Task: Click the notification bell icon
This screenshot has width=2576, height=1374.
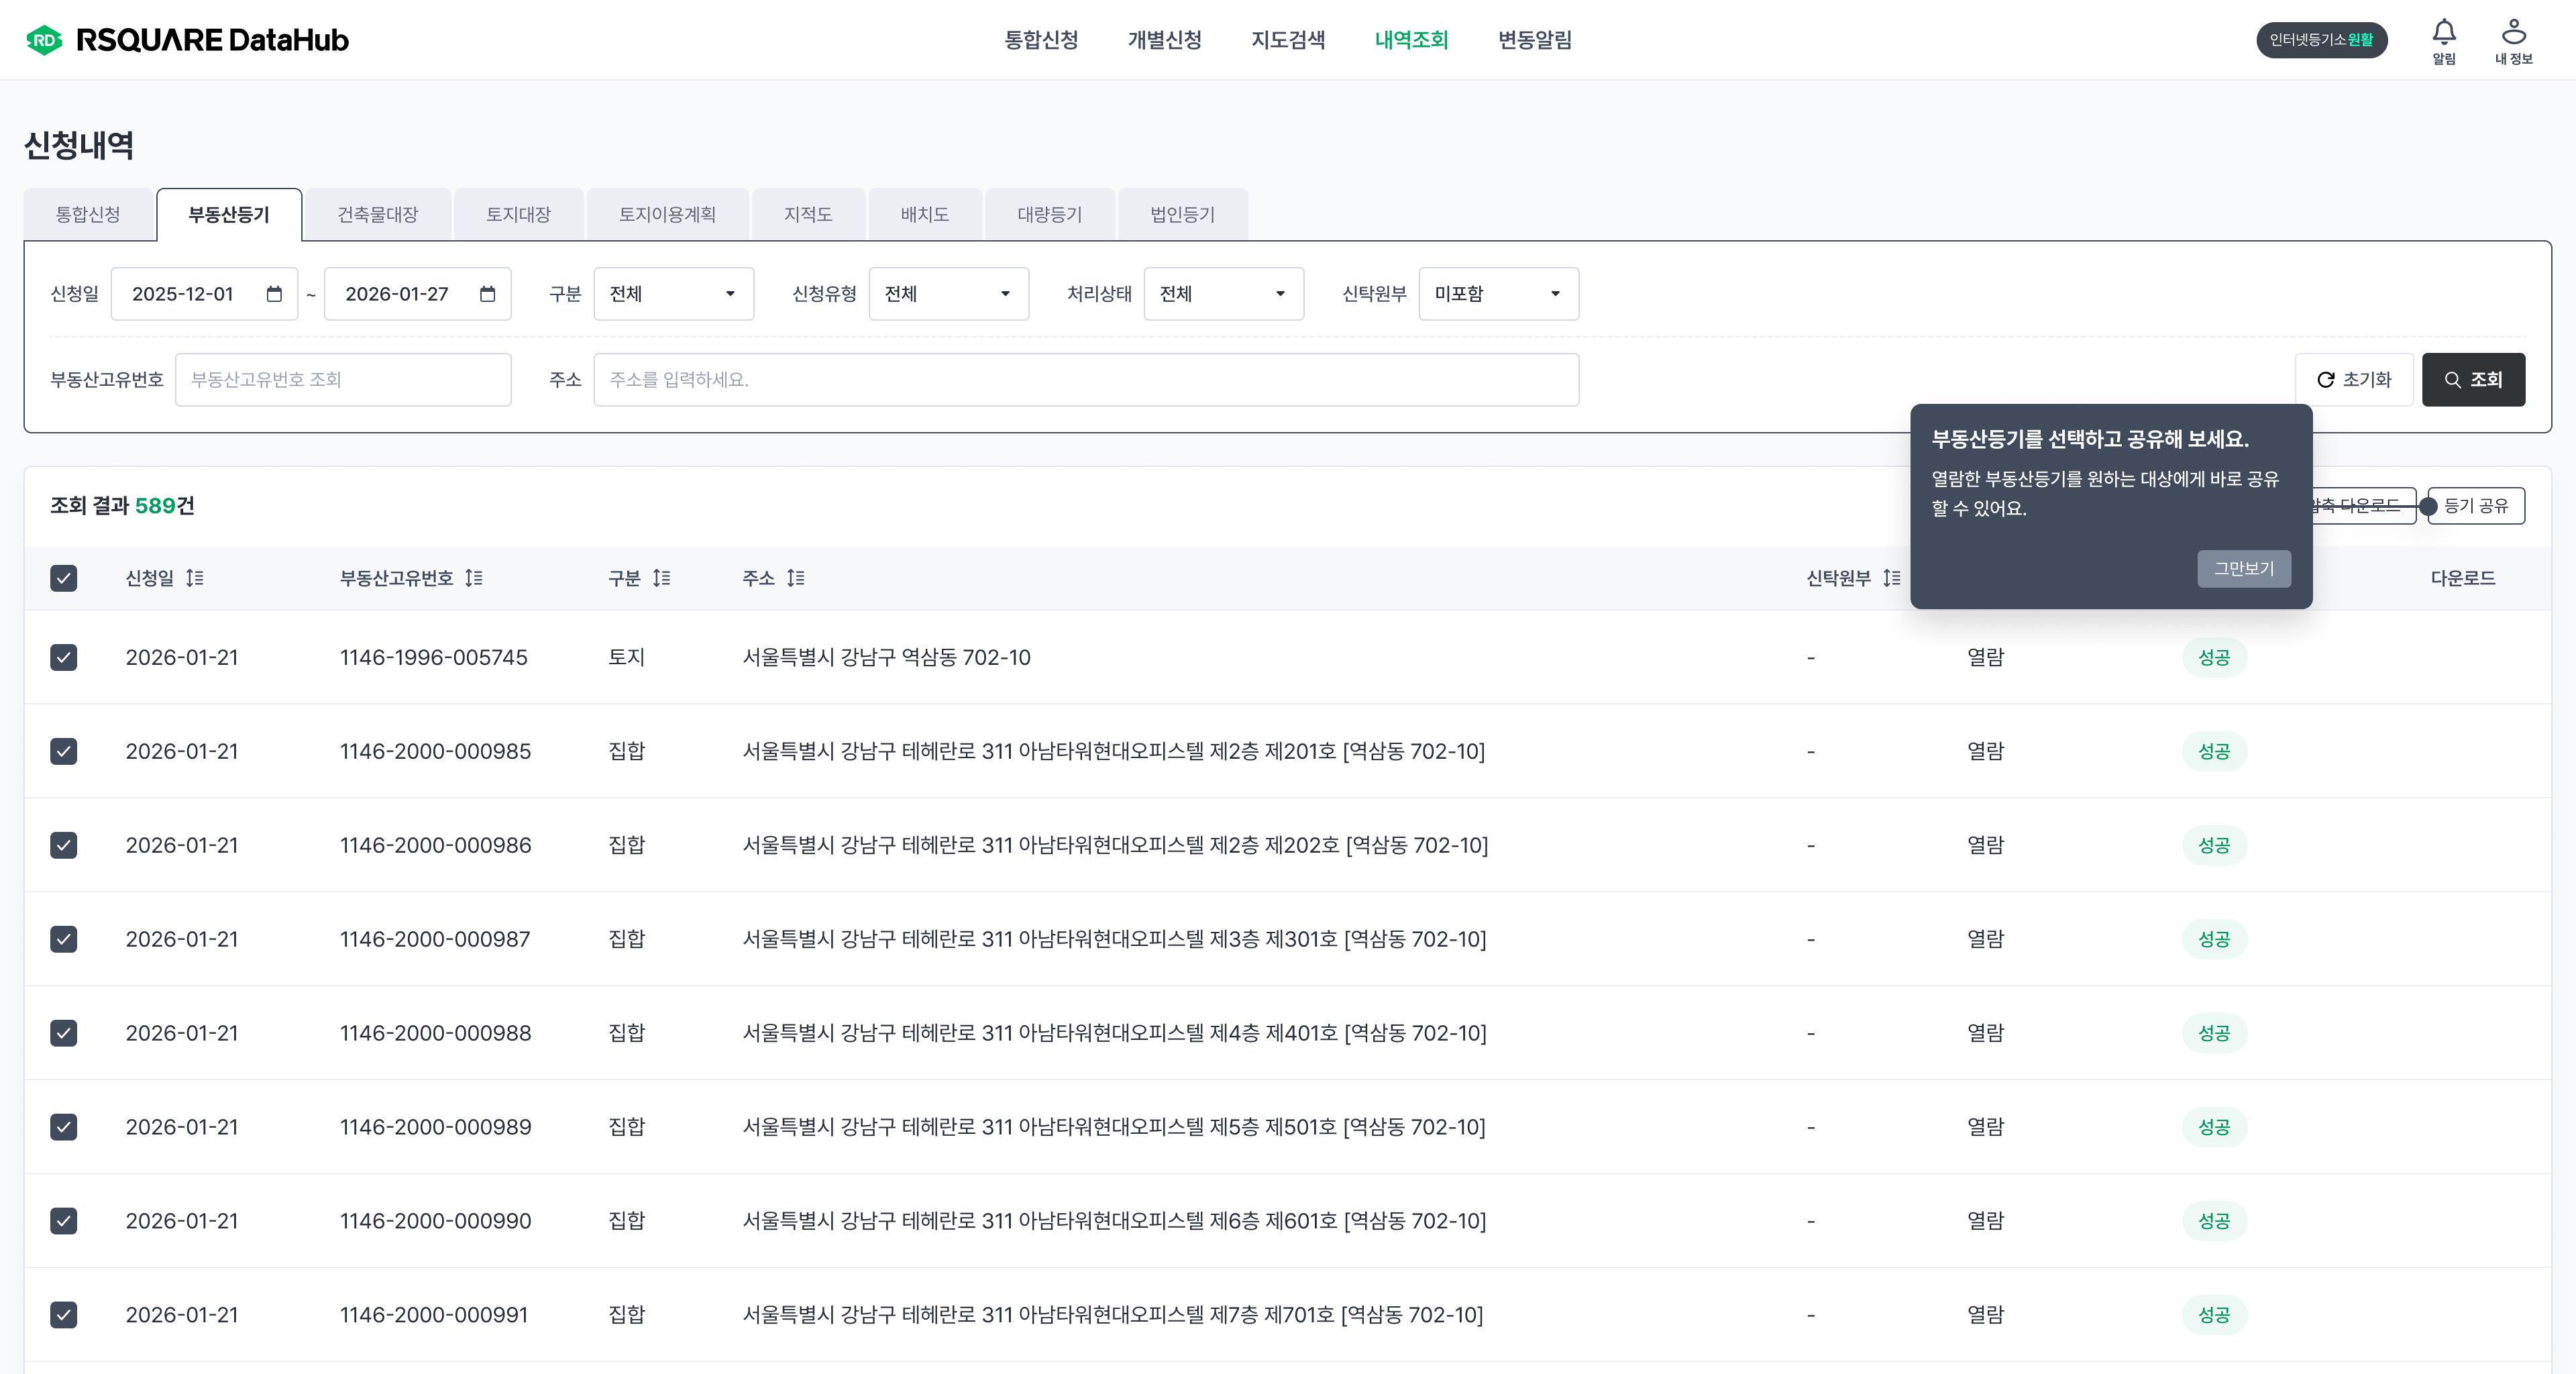Action: coord(2443,33)
